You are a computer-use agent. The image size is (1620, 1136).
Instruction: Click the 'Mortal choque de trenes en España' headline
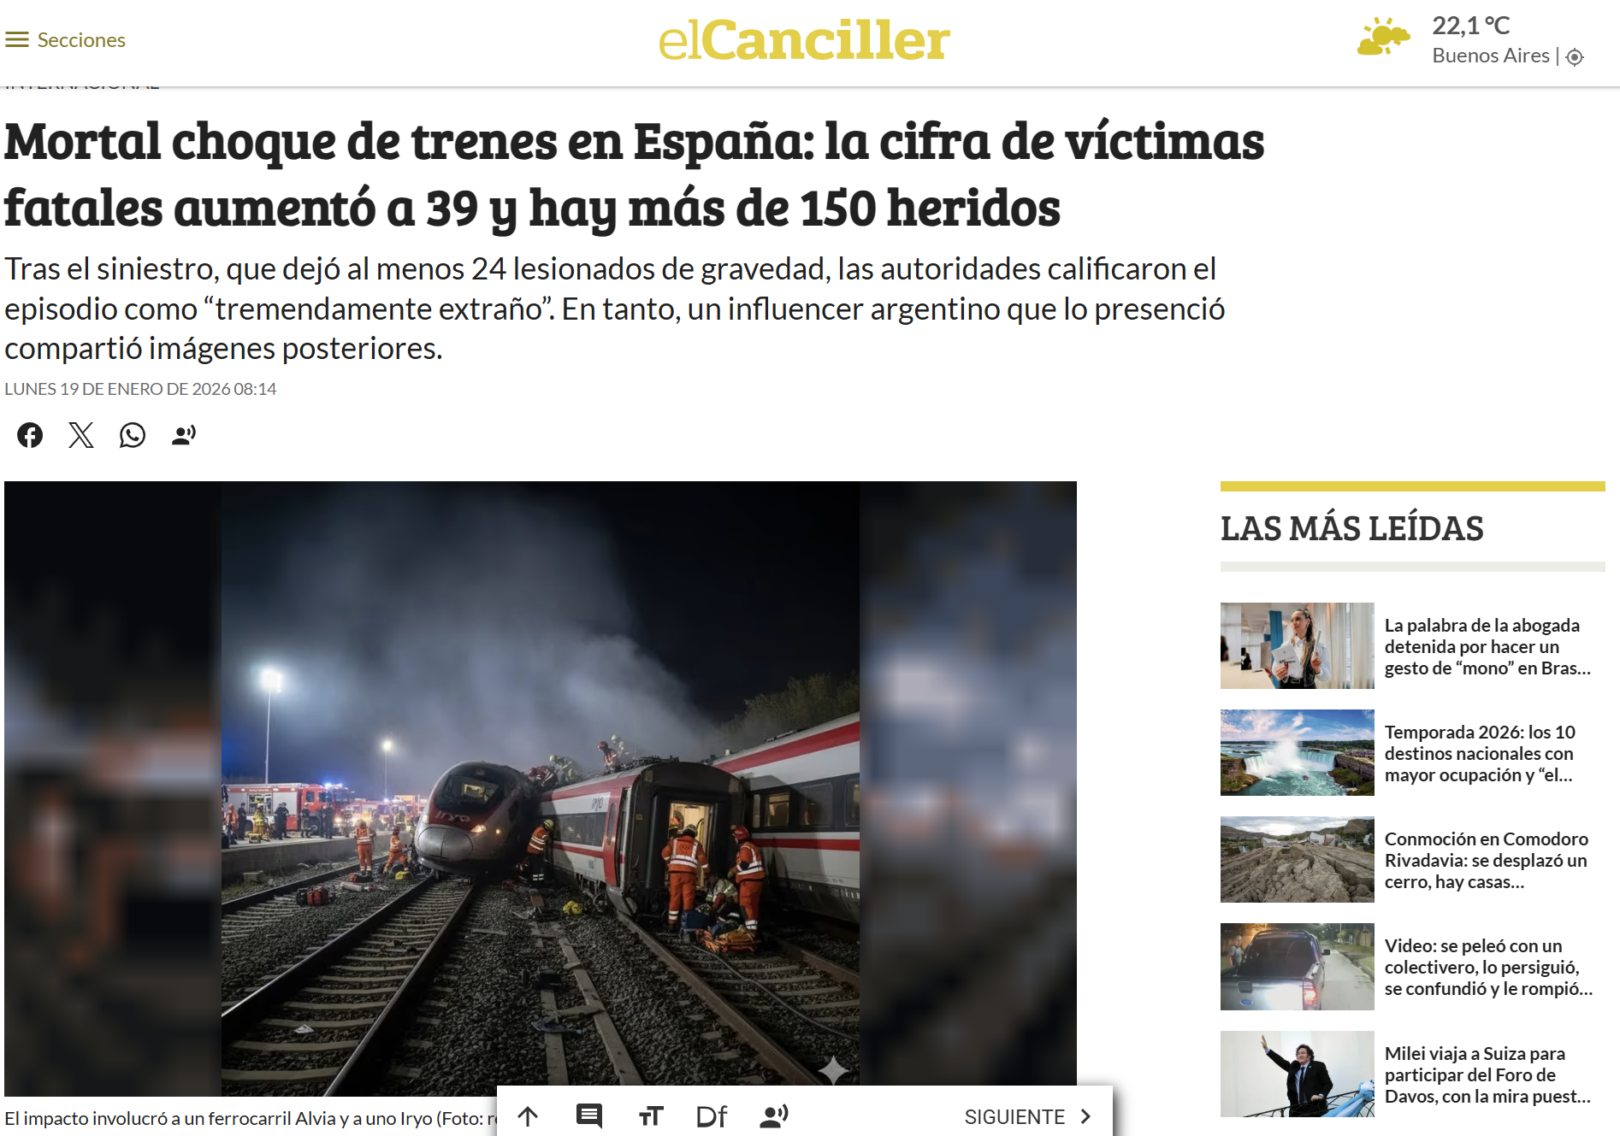click(635, 174)
